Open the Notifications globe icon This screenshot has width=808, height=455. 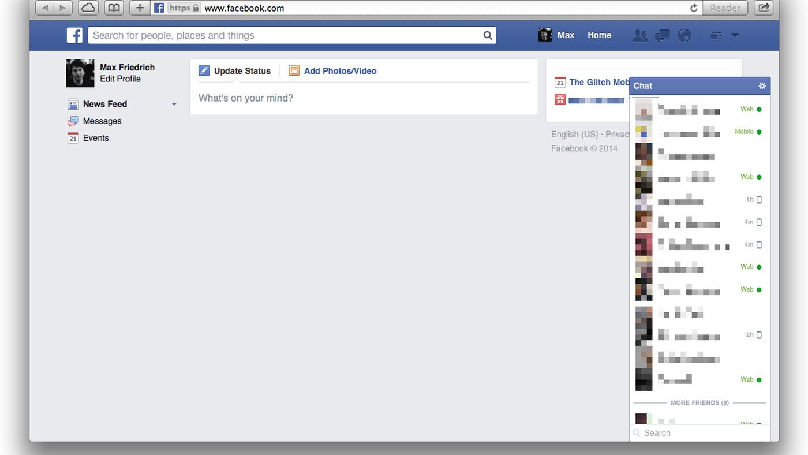coord(684,35)
